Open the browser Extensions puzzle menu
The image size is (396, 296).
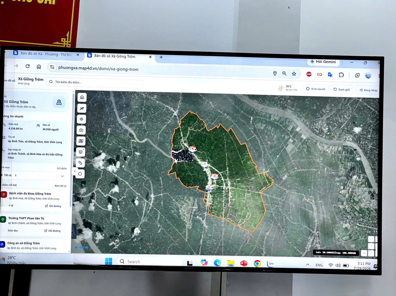tap(341, 75)
